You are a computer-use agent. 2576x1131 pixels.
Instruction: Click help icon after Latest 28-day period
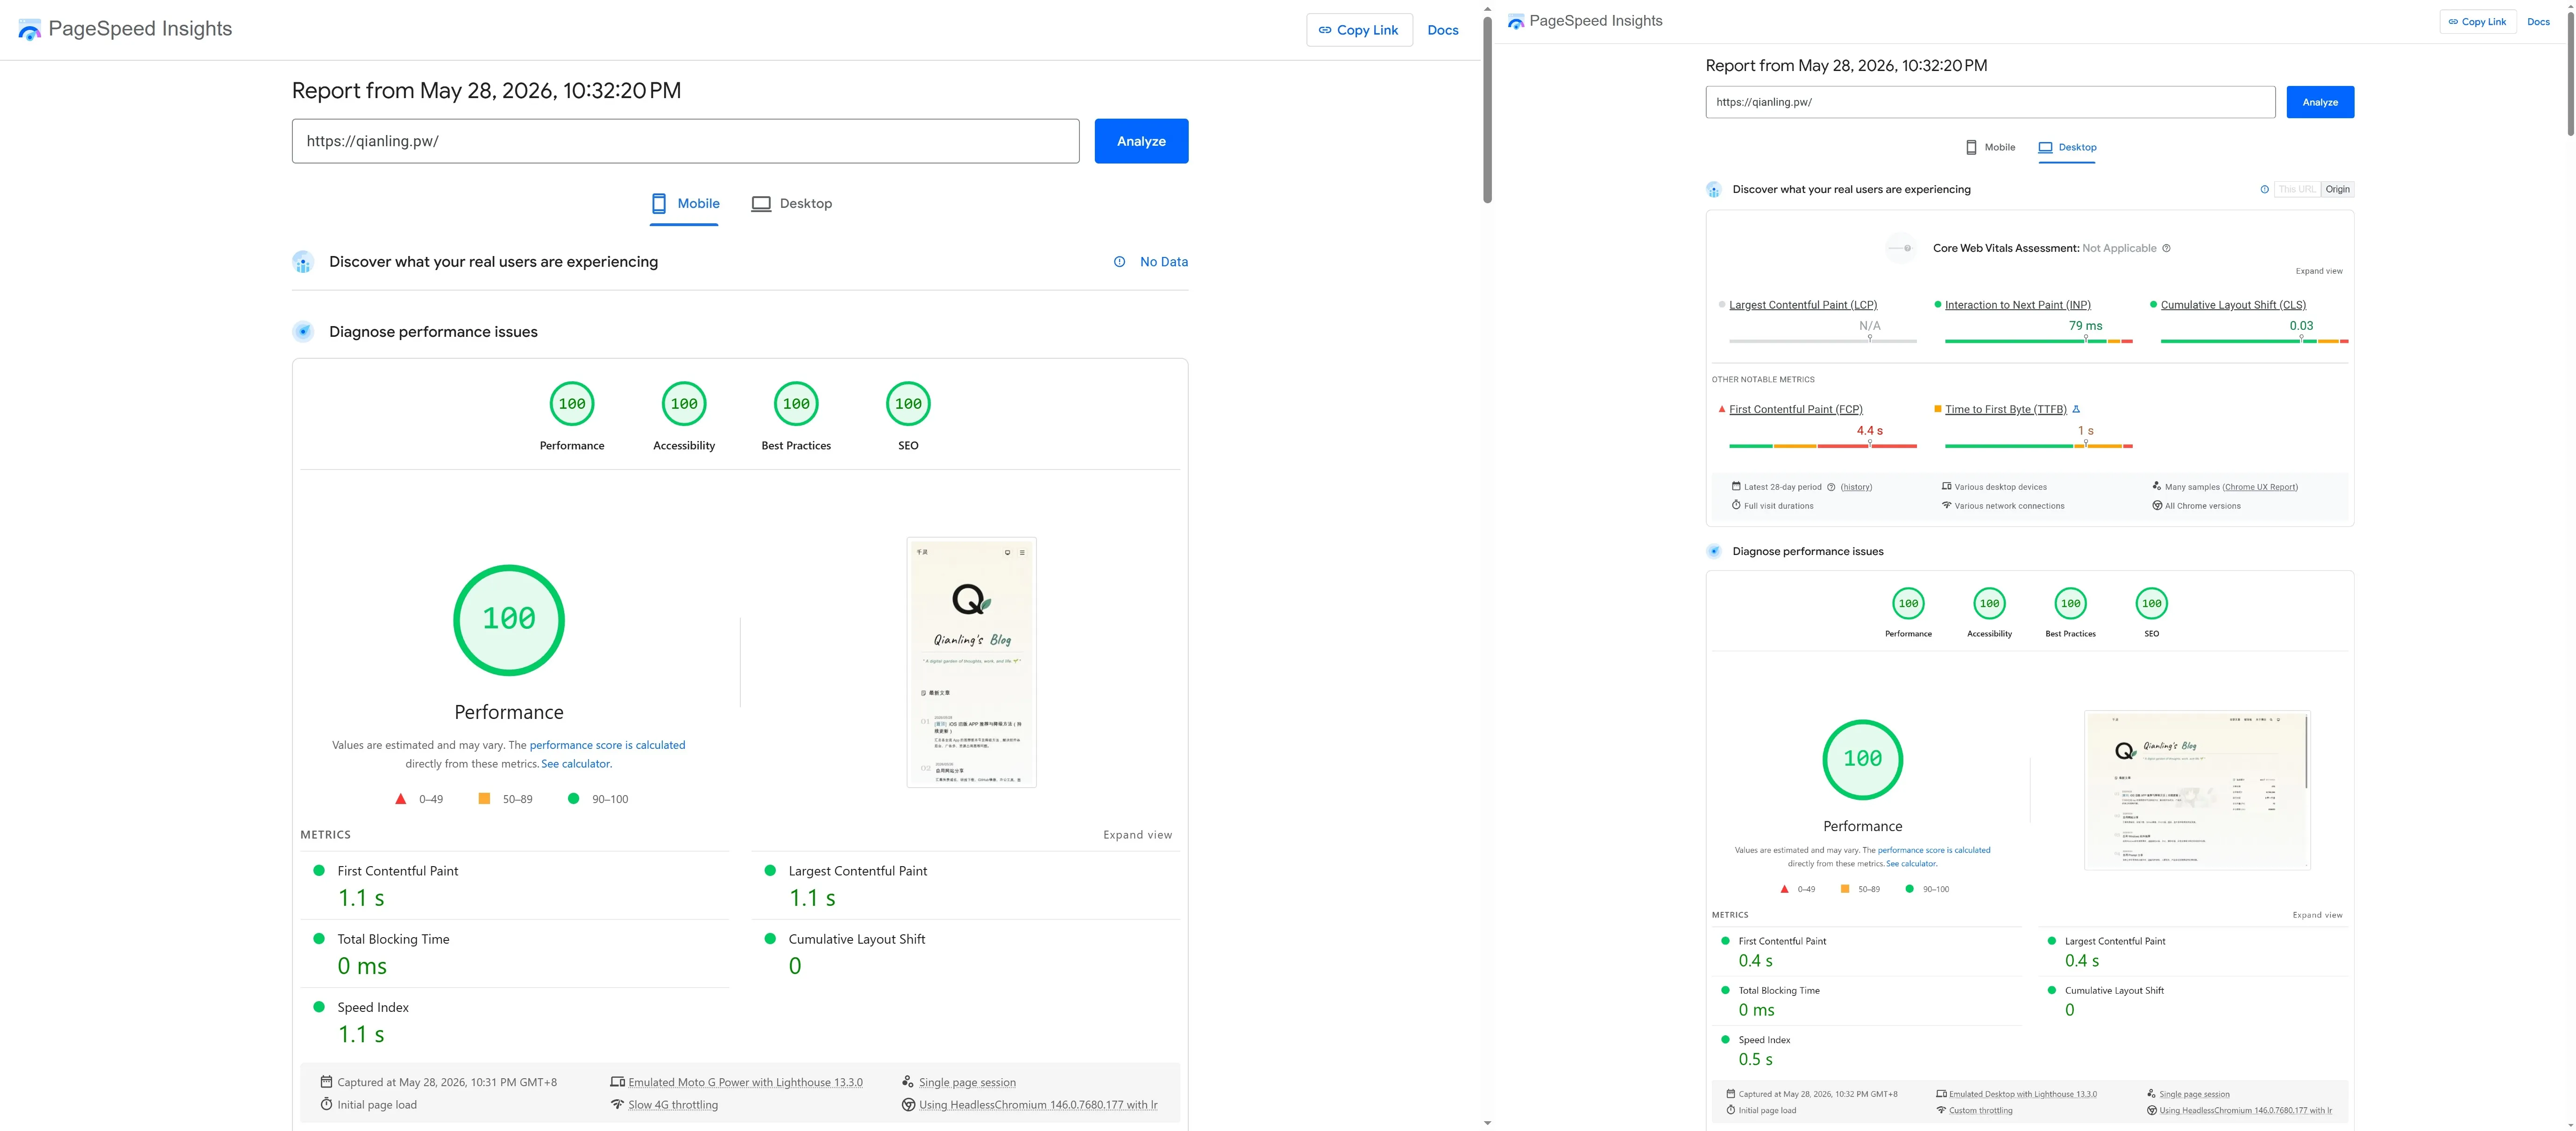[1831, 487]
